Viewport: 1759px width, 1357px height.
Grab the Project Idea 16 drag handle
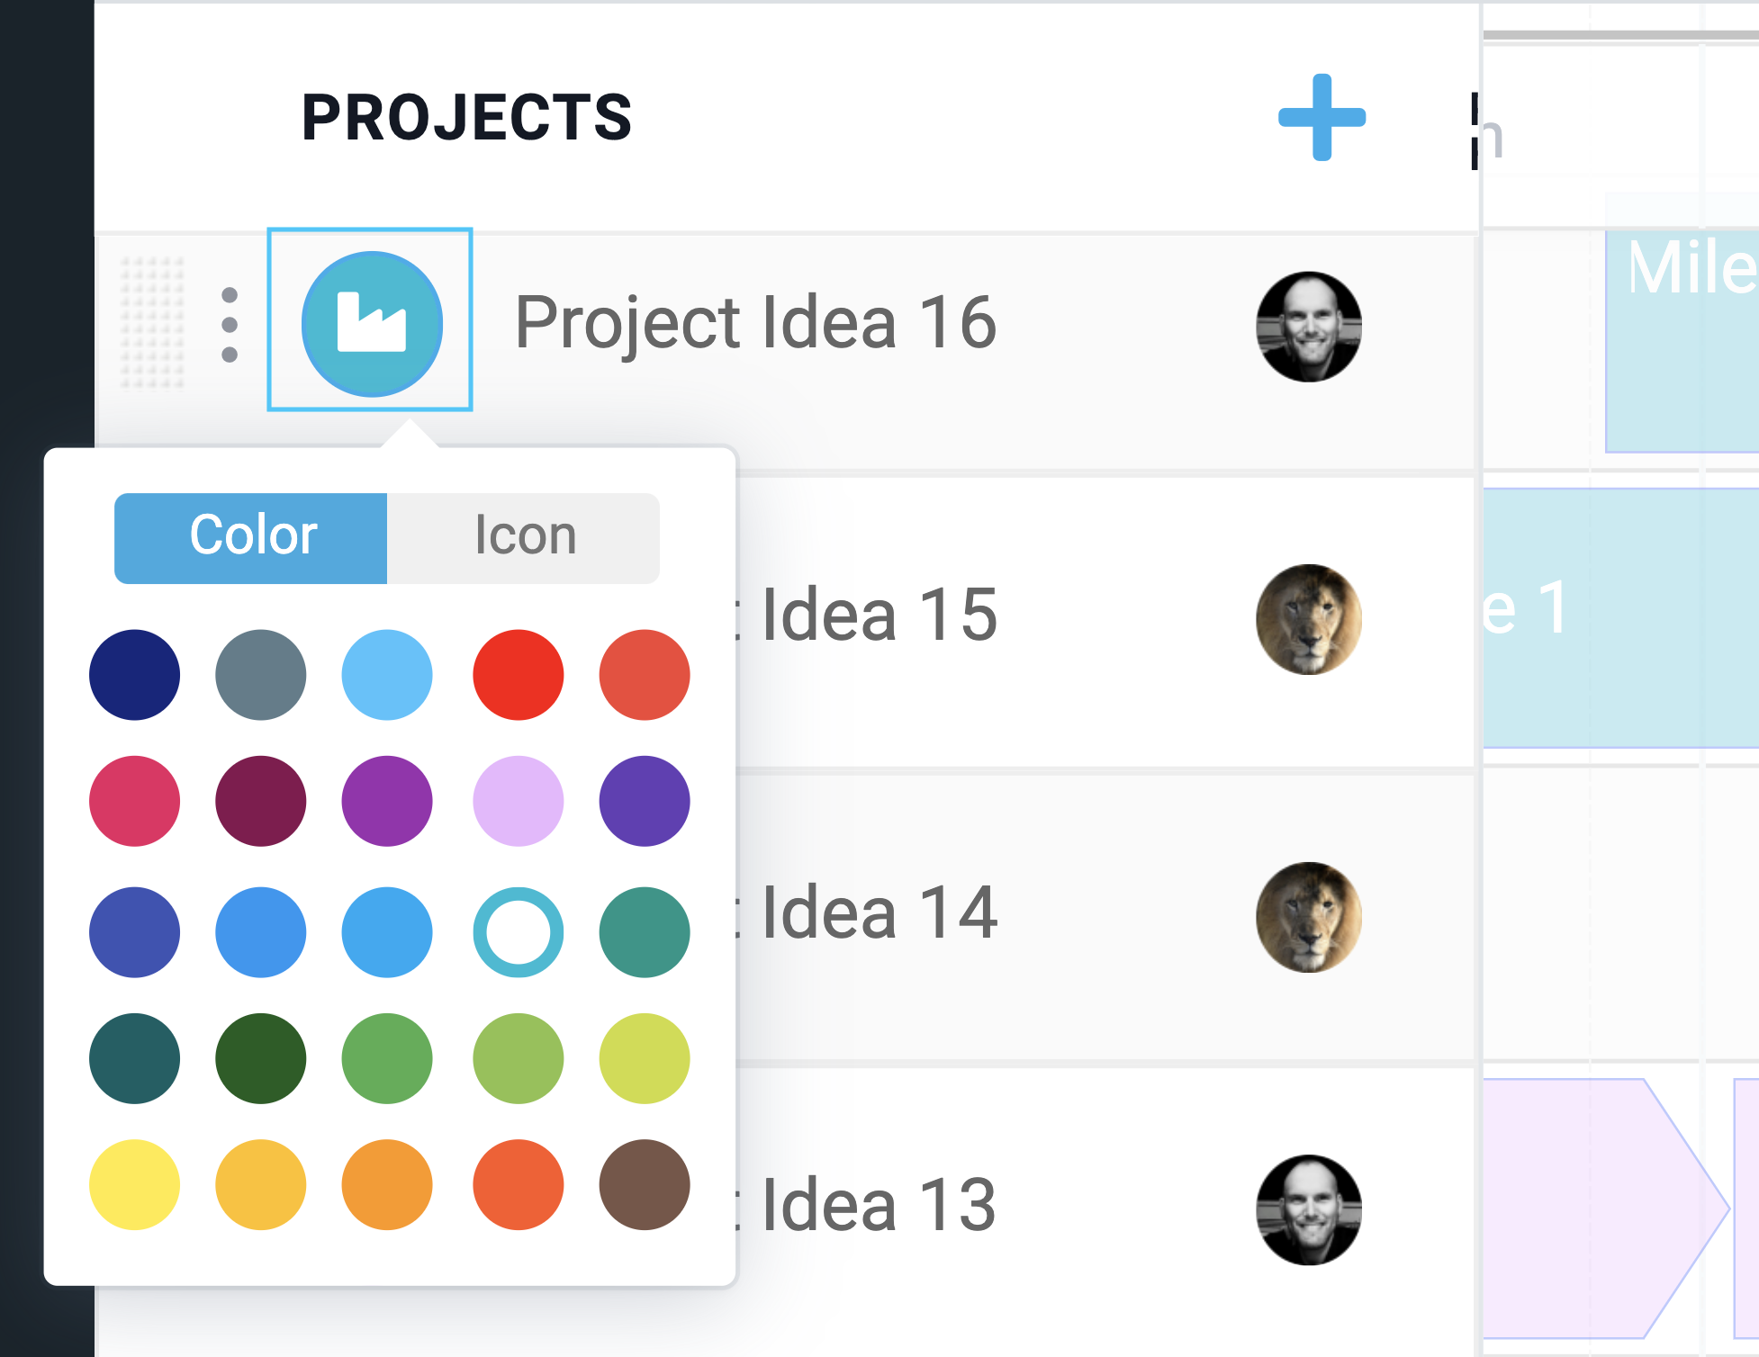(152, 322)
